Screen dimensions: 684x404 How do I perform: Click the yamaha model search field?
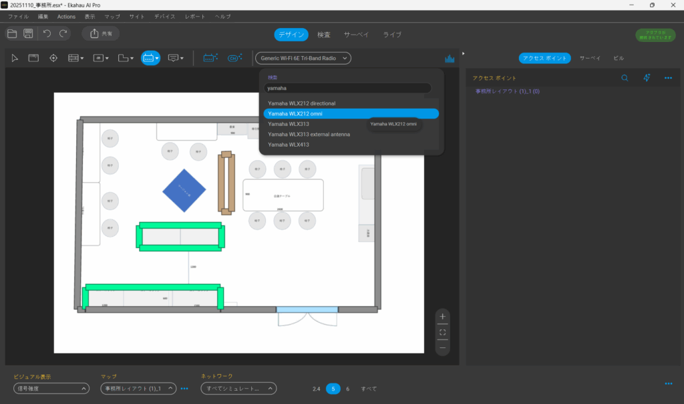[x=347, y=88]
